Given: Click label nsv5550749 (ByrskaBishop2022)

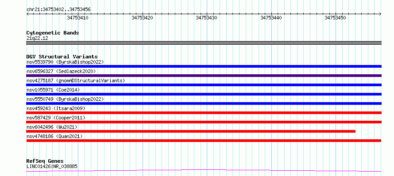Looking at the screenshot, I should point(65,99).
